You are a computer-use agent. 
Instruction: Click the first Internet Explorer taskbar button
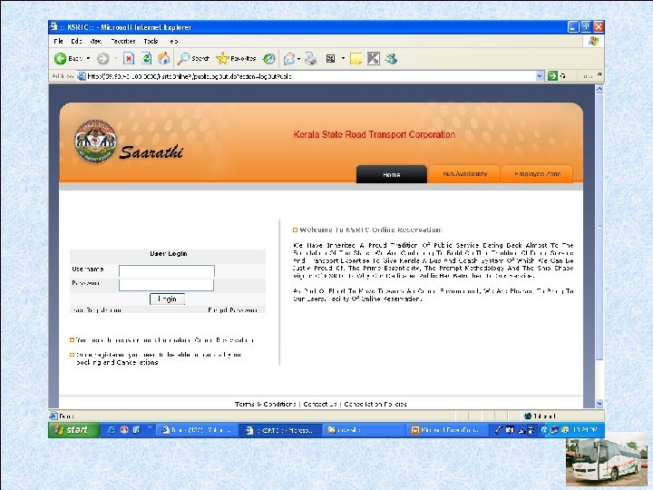click(198, 430)
